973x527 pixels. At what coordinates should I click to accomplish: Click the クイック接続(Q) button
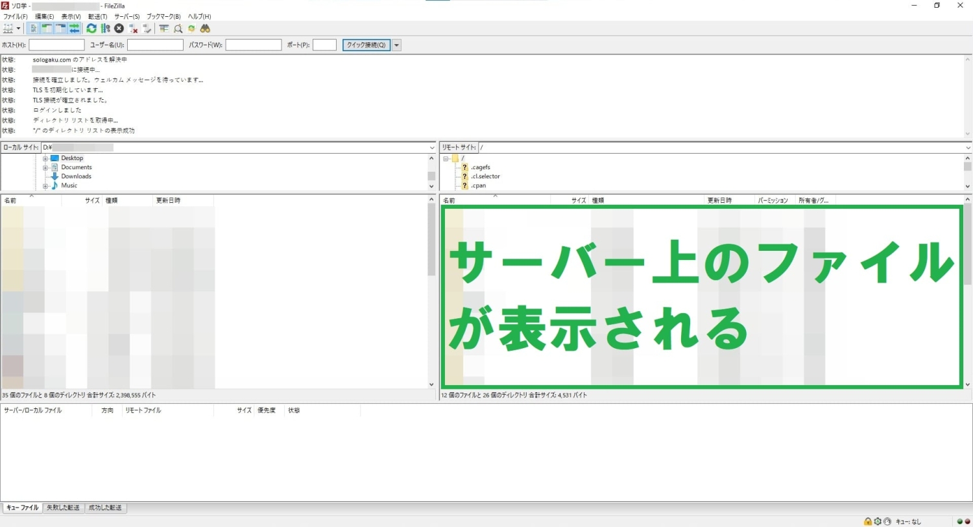coord(366,45)
